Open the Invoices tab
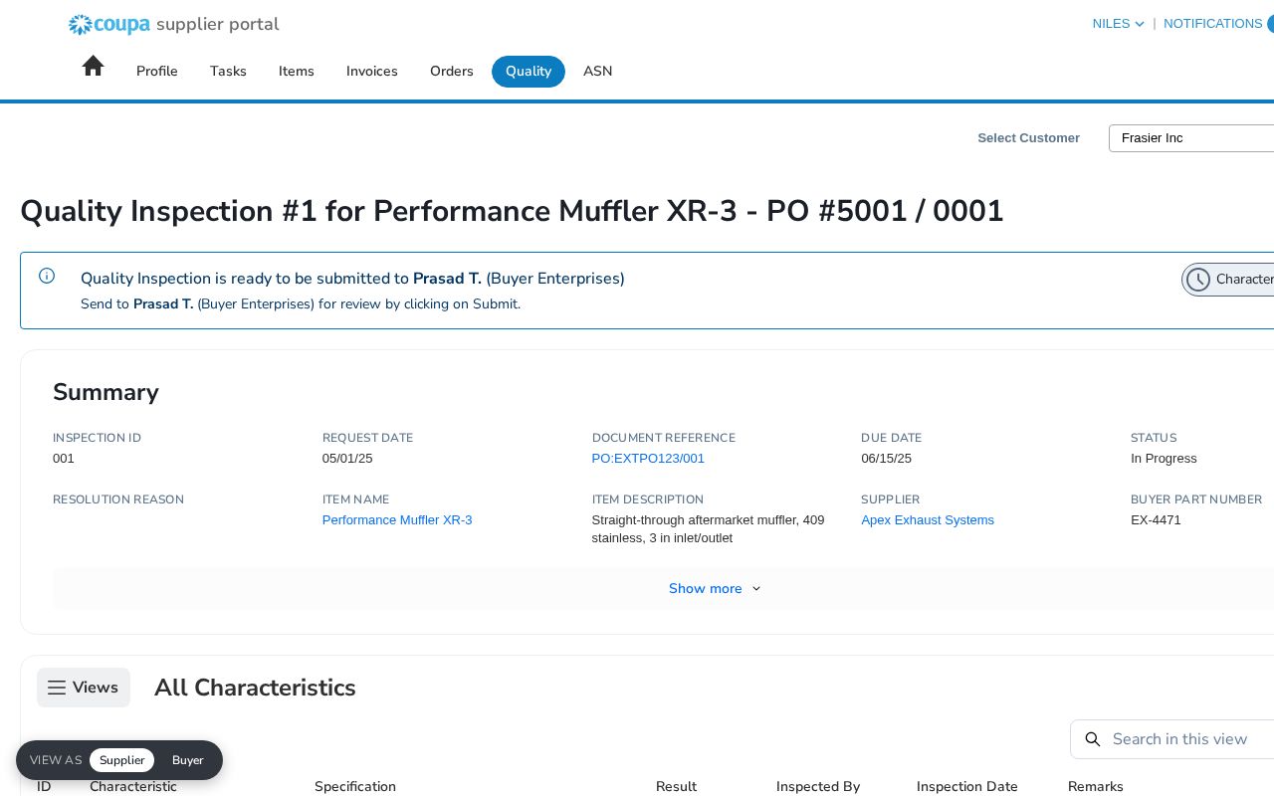The height and width of the screenshot is (796, 1274). pos(372,72)
